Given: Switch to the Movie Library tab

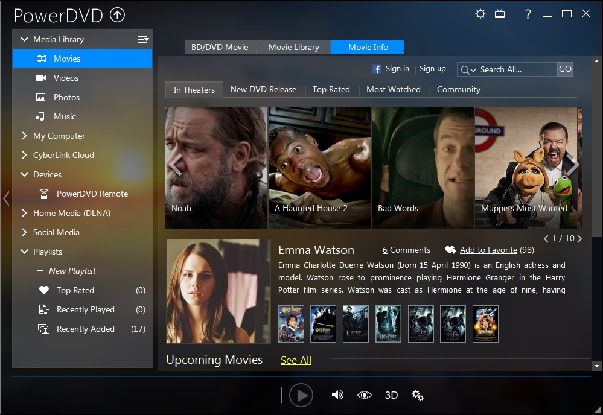Looking at the screenshot, I should tap(293, 47).
